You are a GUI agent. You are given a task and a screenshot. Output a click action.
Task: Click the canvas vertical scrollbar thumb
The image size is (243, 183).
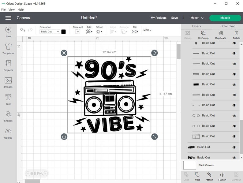click(x=178, y=51)
